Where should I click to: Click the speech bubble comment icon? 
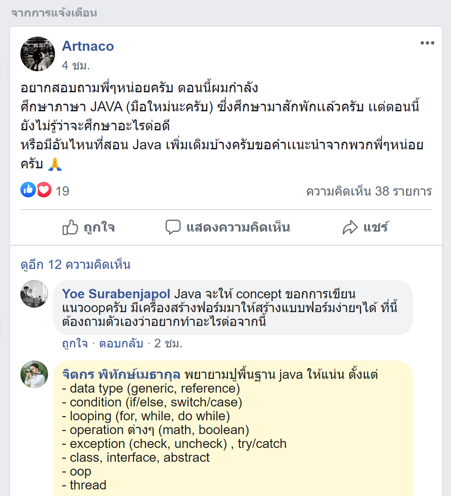coord(173,227)
